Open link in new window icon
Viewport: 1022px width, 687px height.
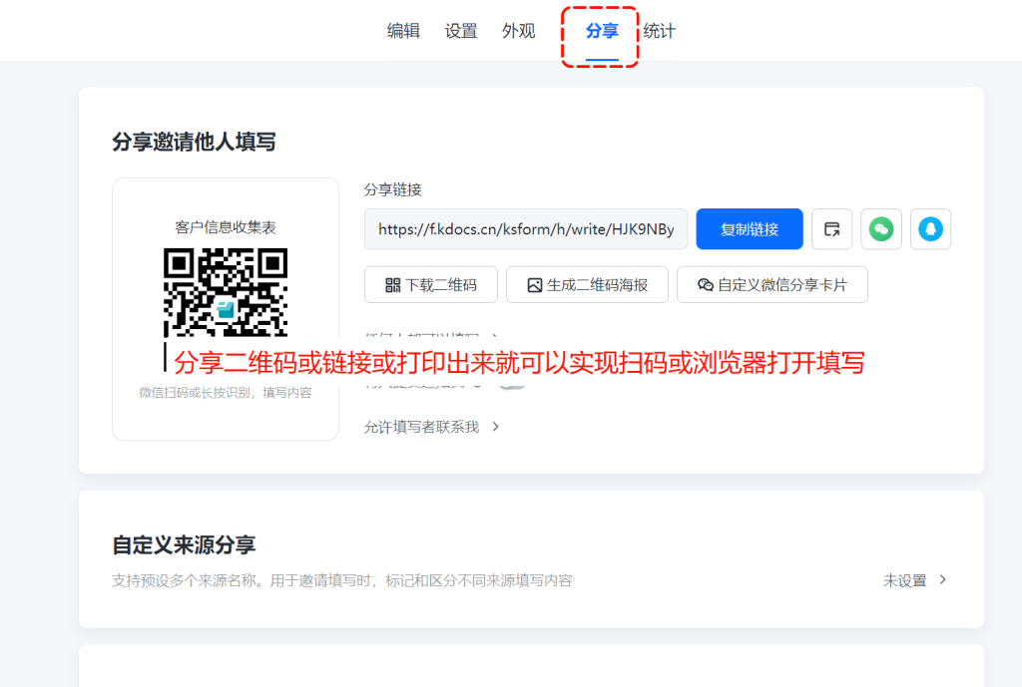click(x=831, y=229)
